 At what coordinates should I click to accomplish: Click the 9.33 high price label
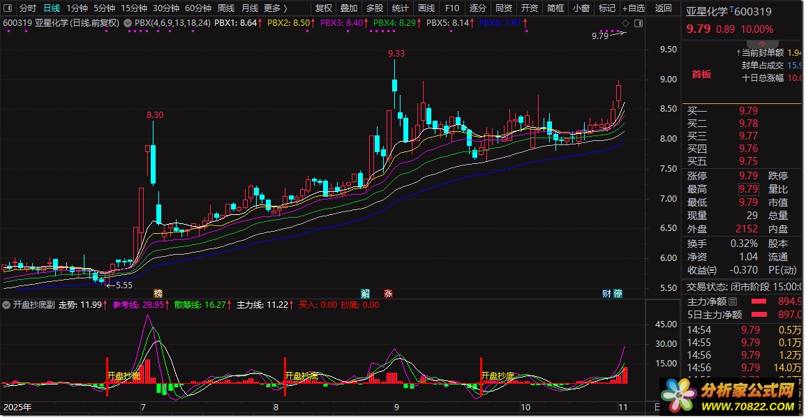[396, 54]
